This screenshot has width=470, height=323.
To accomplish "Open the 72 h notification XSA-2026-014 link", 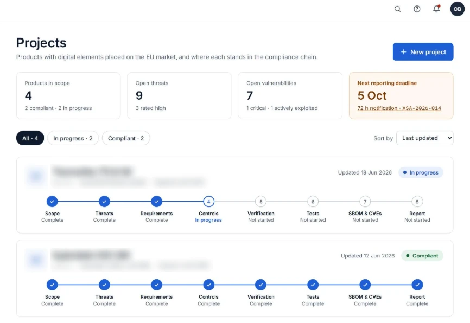I will pyautogui.click(x=399, y=108).
